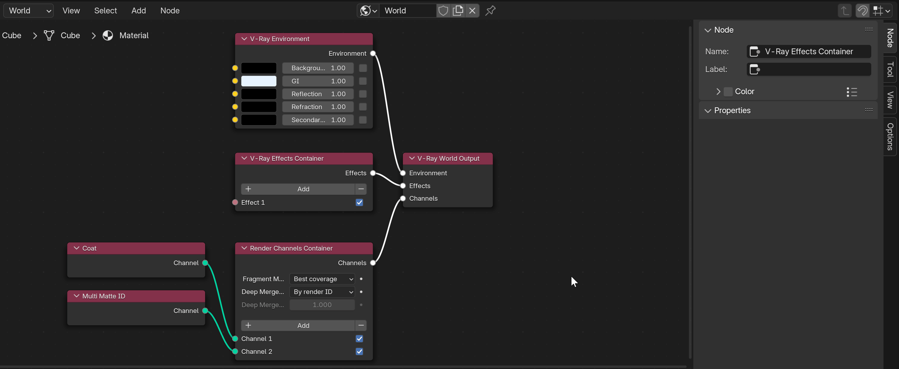Open the View menu
The image size is (899, 369).
click(x=71, y=11)
